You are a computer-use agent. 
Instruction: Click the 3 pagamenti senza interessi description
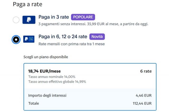[93, 24]
